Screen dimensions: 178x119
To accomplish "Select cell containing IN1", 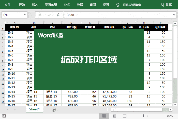I will (x=14, y=33).
